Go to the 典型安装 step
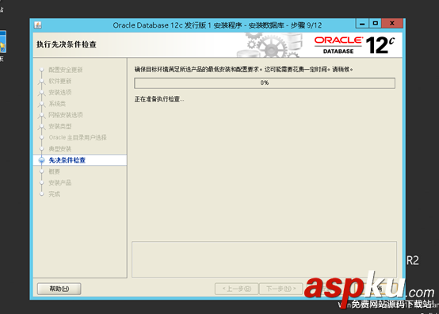Image resolution: width=439 pixels, height=314 pixels. pos(60,149)
